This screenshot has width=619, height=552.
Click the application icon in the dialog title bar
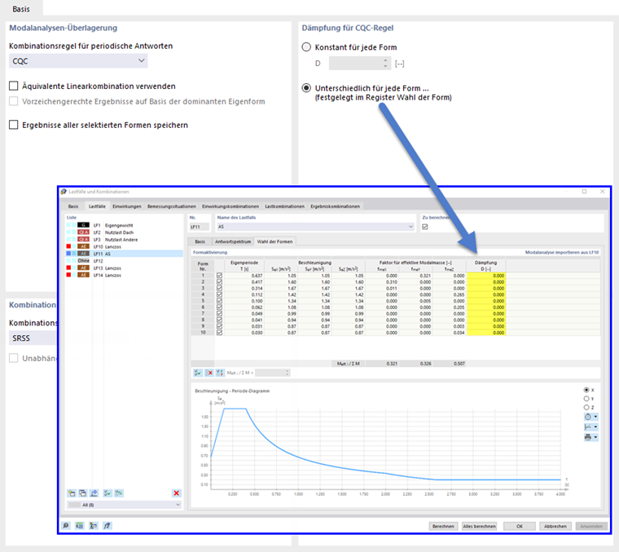(64, 192)
